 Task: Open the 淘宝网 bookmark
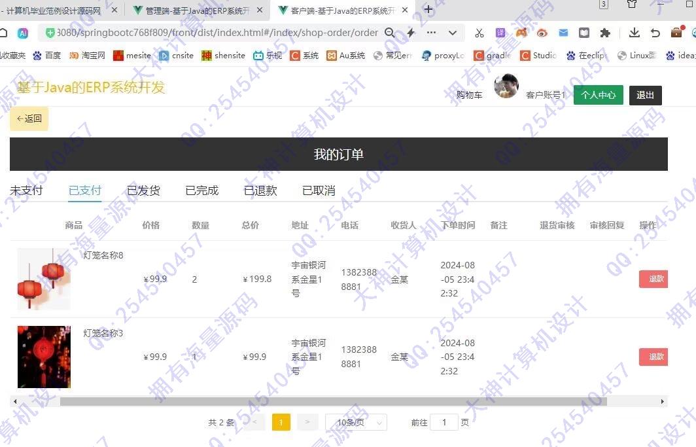click(88, 56)
